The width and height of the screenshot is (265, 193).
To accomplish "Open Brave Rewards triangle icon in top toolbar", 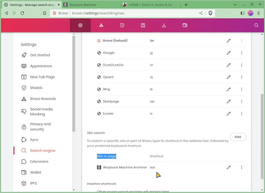I will [x=101, y=25].
